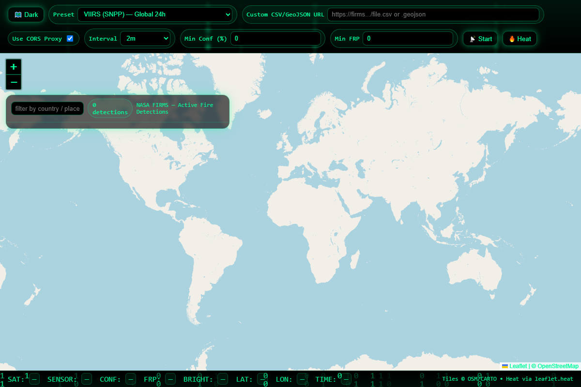581x387 pixels.
Task: Click the Min FRP input field
Action: click(x=408, y=39)
